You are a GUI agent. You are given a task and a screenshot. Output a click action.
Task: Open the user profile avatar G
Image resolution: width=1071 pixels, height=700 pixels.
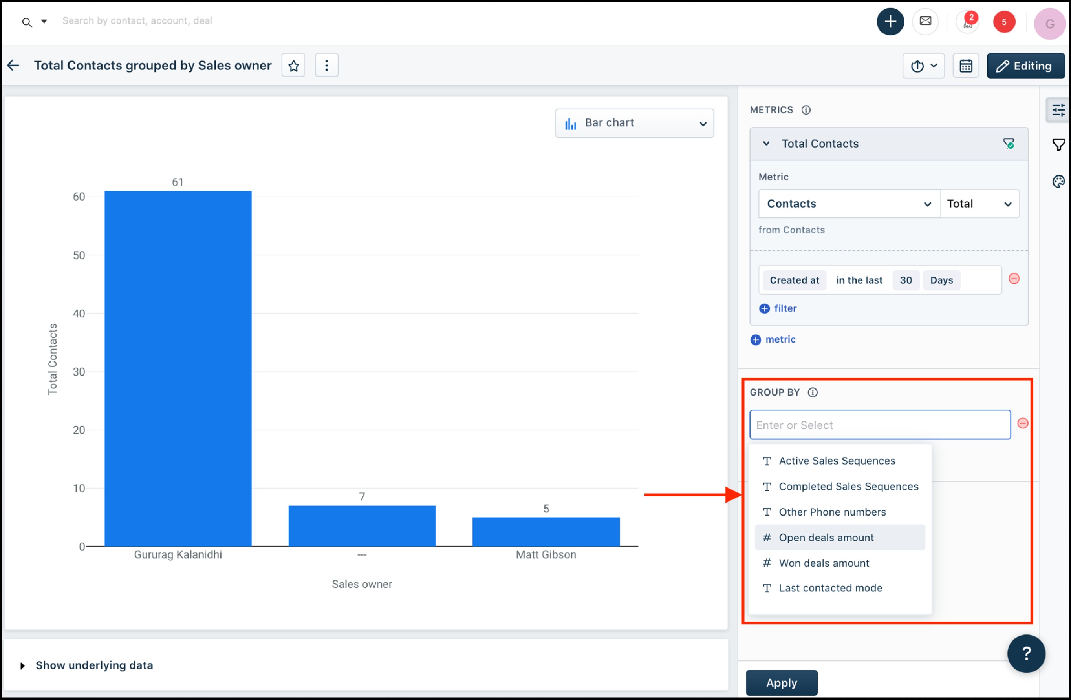[1050, 24]
